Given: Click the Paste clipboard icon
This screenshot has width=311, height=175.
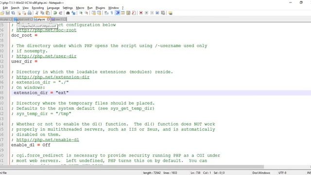Looking at the screenshot, I should tap(48, 13).
